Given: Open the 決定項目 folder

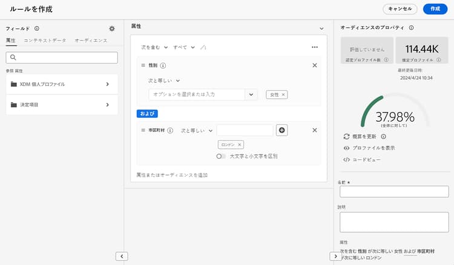Looking at the screenshot, I should (62, 105).
